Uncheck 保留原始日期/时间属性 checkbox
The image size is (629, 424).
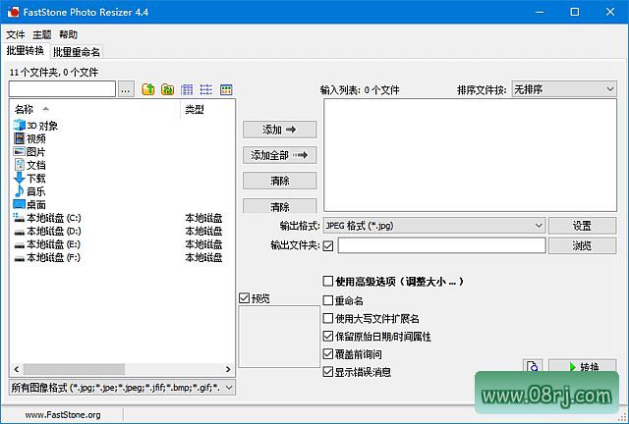click(x=327, y=336)
